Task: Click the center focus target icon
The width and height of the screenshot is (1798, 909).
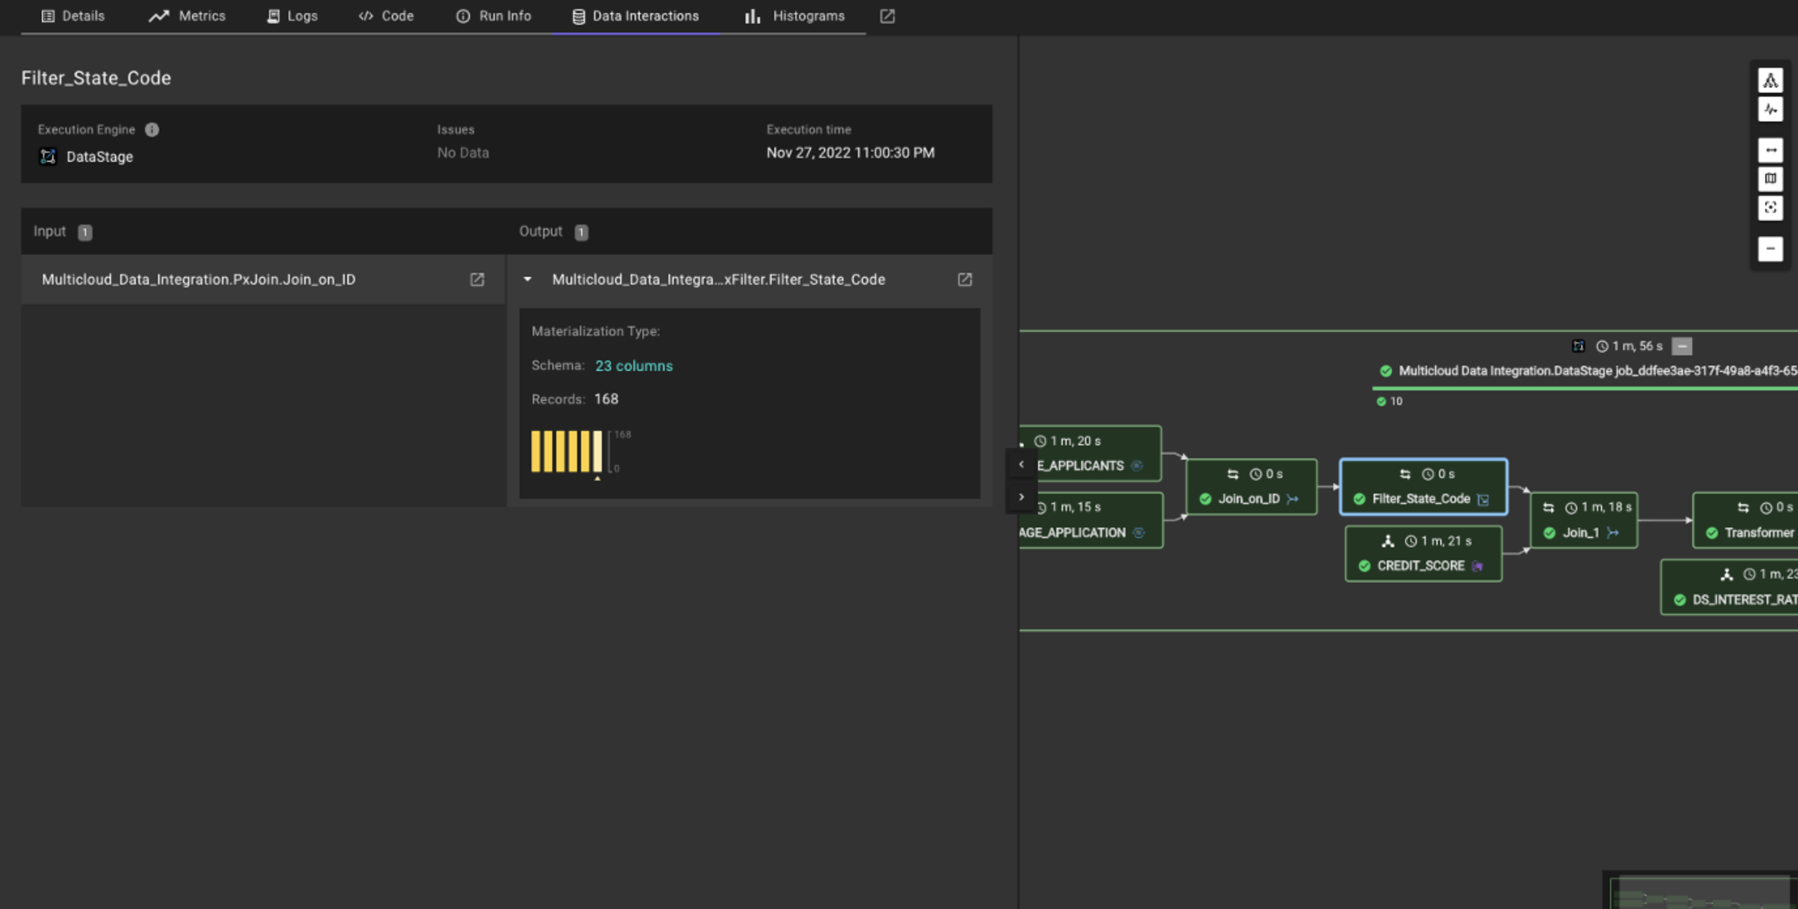Action: pos(1770,208)
